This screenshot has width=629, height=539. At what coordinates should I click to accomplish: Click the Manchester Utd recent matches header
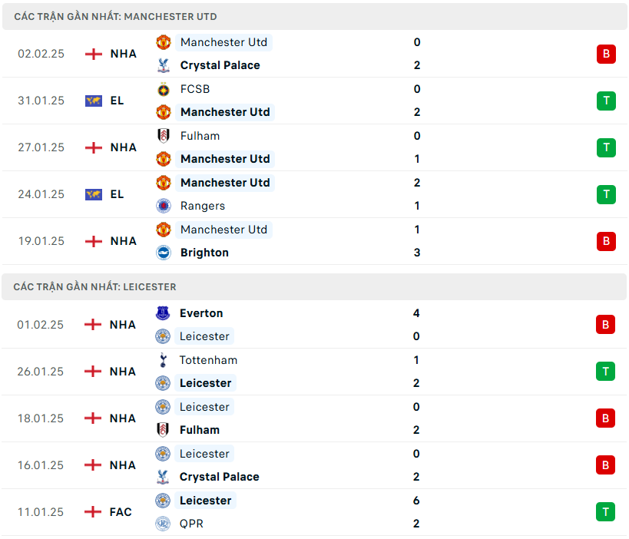point(115,16)
